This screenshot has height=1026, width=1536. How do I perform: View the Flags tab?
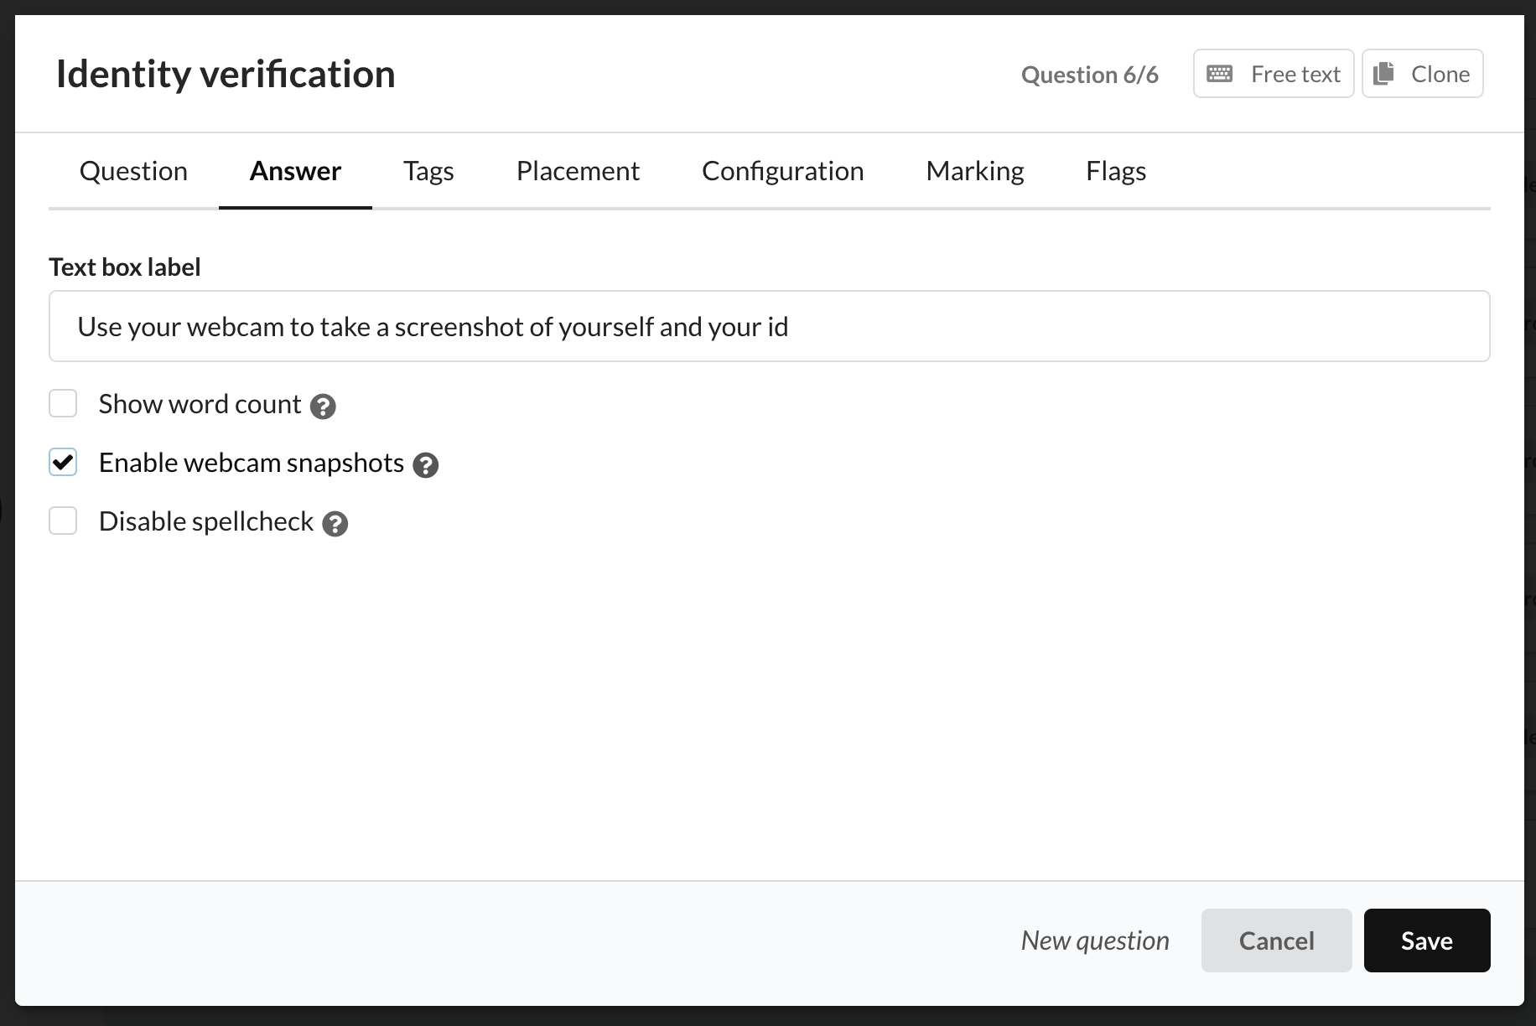[x=1115, y=171]
